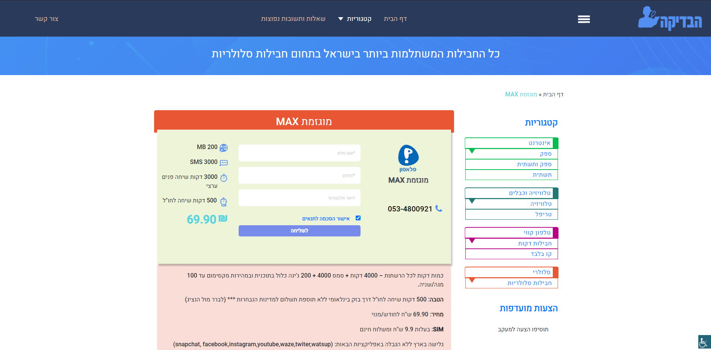Screen dimensions: 711x350
Task: Select the אינטרנט category header
Action: coord(511,143)
